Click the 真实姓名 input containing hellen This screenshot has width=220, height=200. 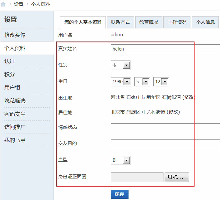[x=165, y=49]
